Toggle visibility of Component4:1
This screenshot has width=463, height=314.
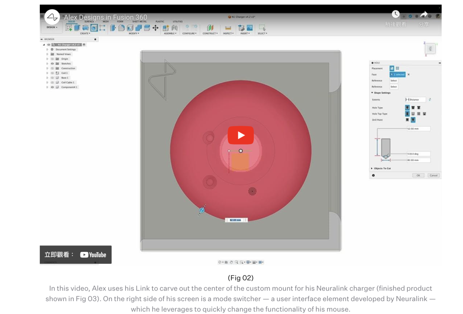[x=52, y=87]
